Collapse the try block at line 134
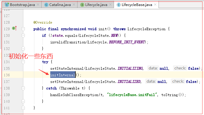 click(x=23, y=62)
